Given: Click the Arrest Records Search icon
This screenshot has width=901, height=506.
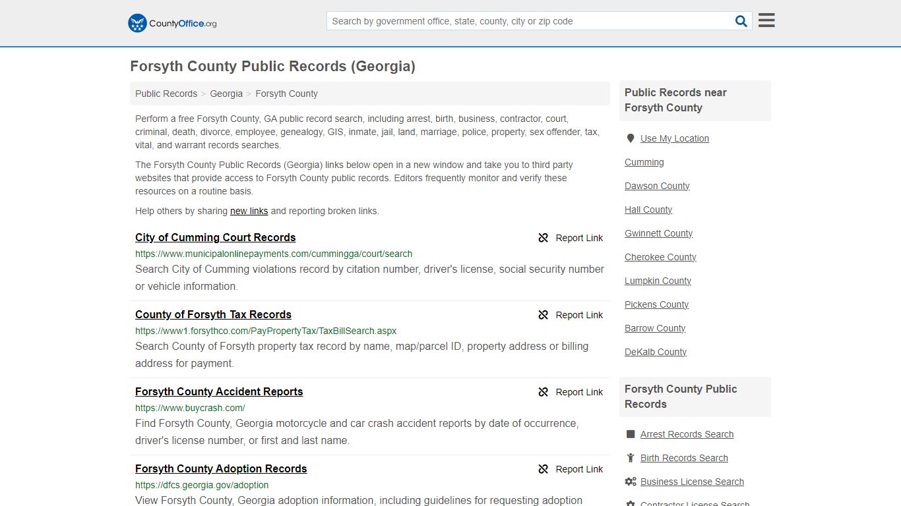Looking at the screenshot, I should click(x=631, y=434).
